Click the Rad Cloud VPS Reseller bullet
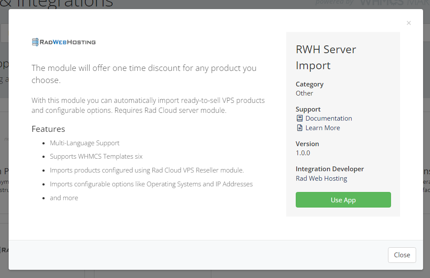The width and height of the screenshot is (430, 278). (147, 170)
